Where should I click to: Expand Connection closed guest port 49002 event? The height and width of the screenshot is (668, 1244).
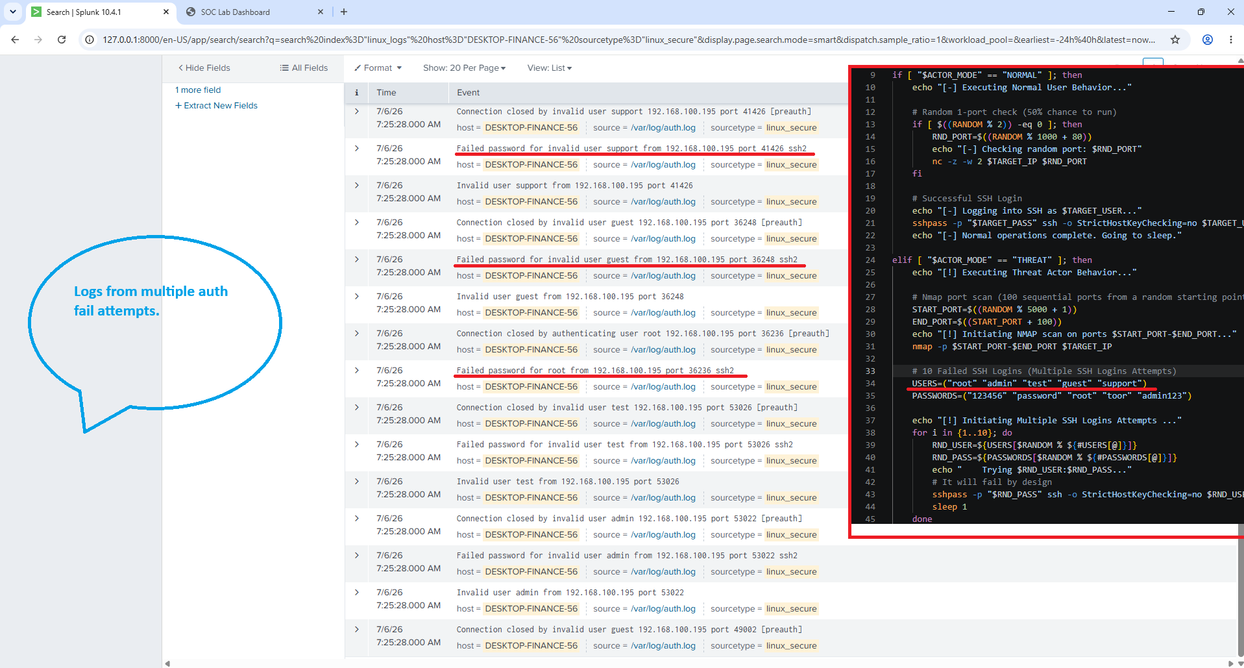pyautogui.click(x=357, y=630)
